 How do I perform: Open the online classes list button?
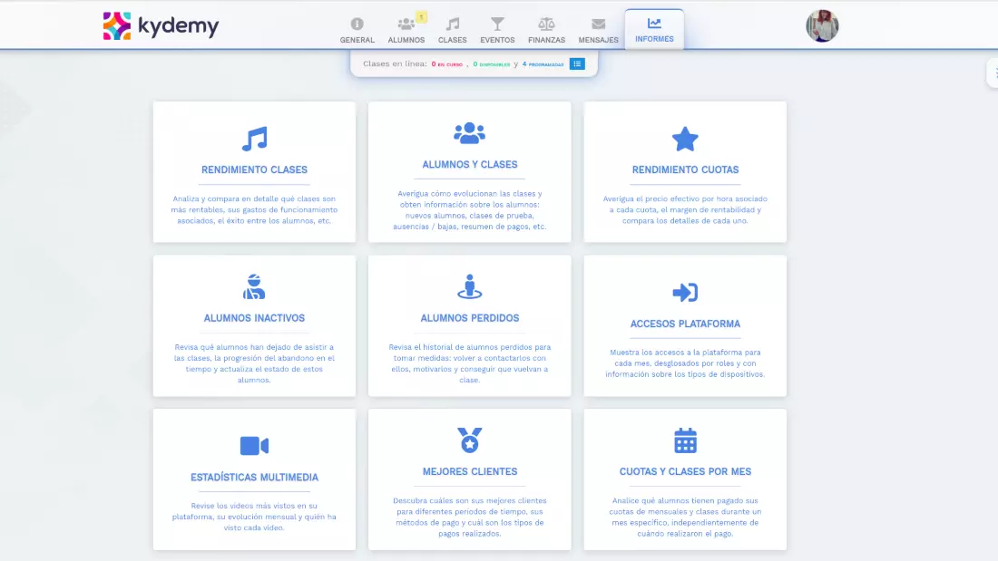pos(577,63)
